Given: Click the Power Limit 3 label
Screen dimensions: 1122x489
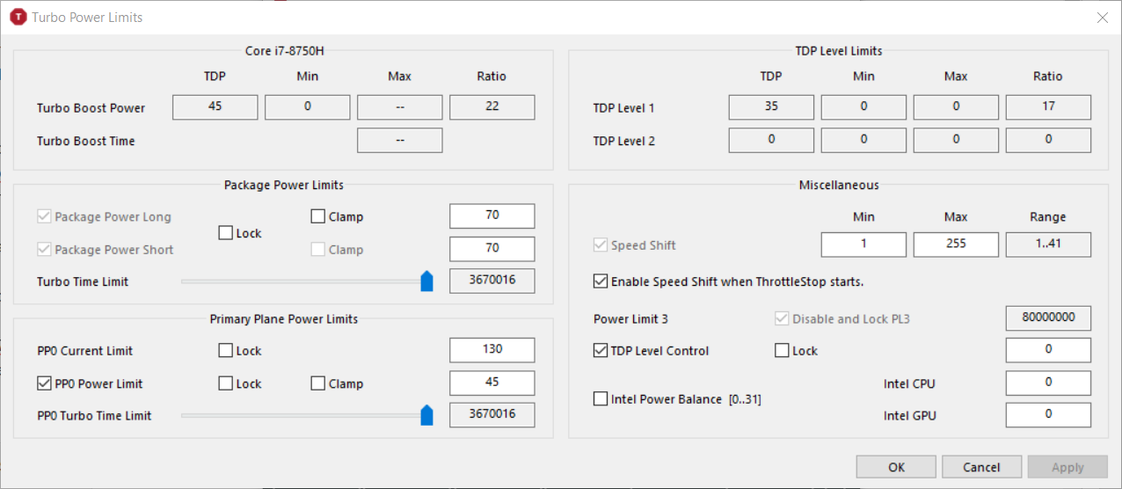Looking at the screenshot, I should coord(630,318).
